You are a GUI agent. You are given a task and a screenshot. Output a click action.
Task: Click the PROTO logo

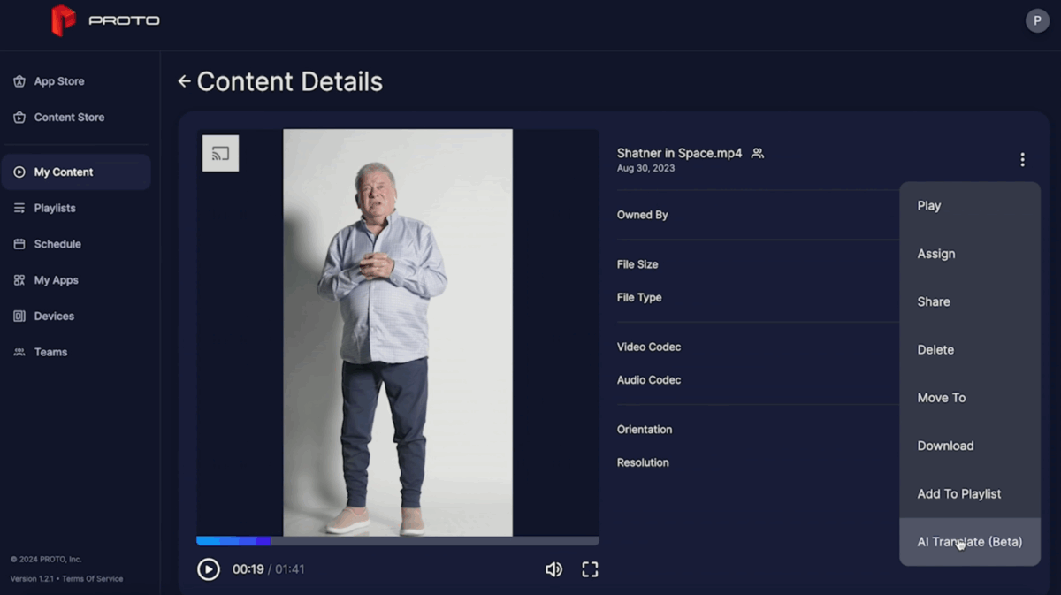click(x=105, y=20)
